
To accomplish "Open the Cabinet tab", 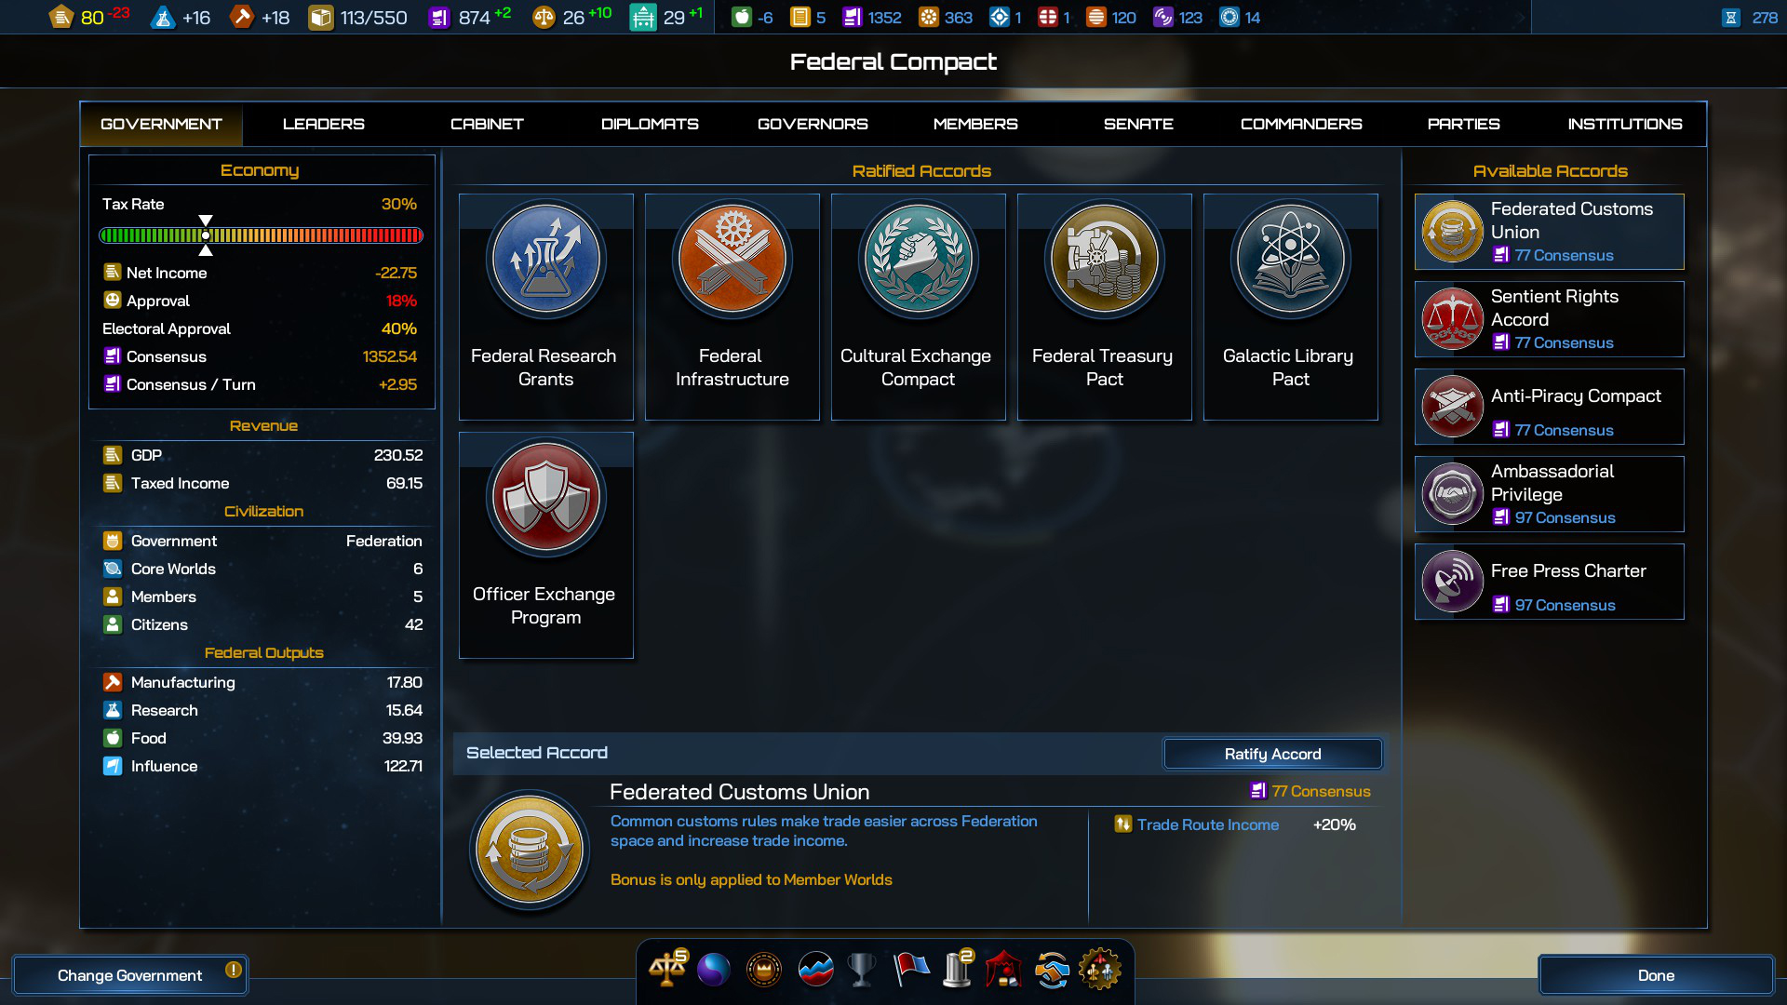I will [487, 124].
